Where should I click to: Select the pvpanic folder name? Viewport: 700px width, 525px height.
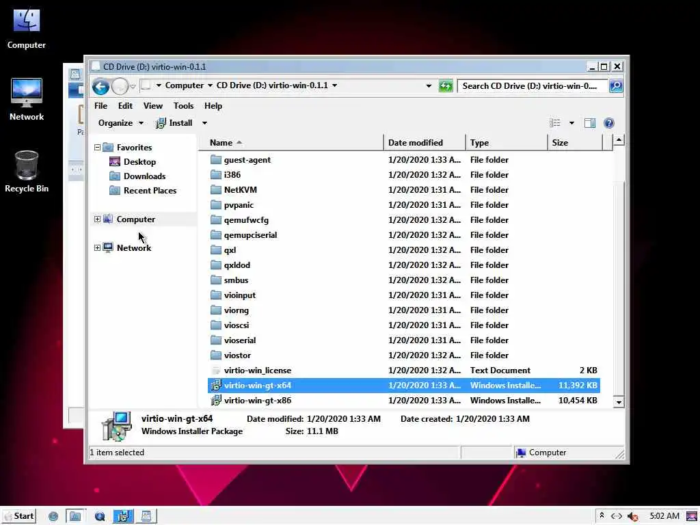click(239, 205)
